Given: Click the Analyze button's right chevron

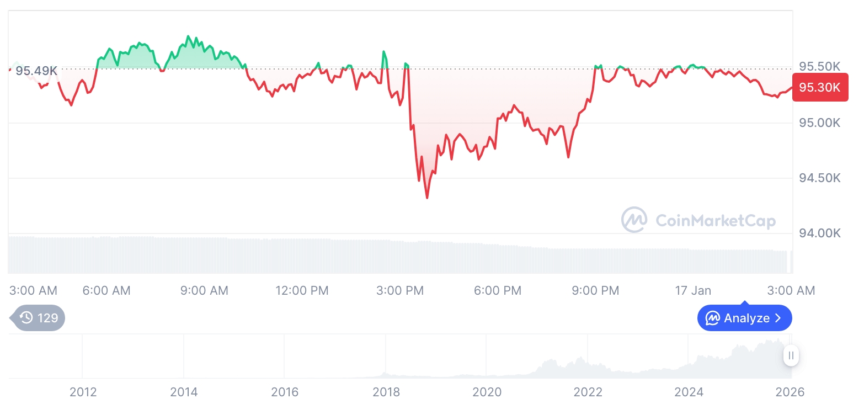Looking at the screenshot, I should [x=778, y=318].
